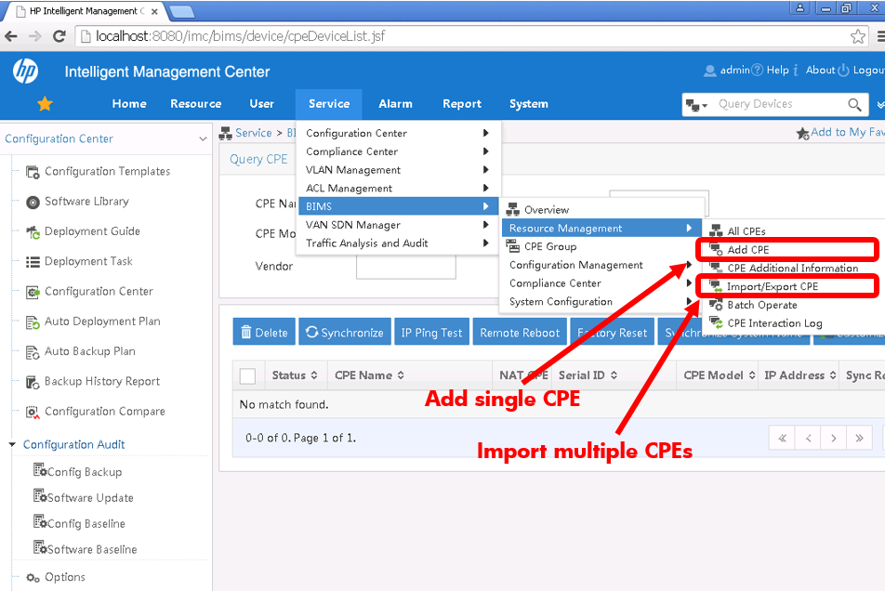Viewport: 885px width, 591px height.
Task: Click the CPE Interaction Log icon
Action: (716, 323)
